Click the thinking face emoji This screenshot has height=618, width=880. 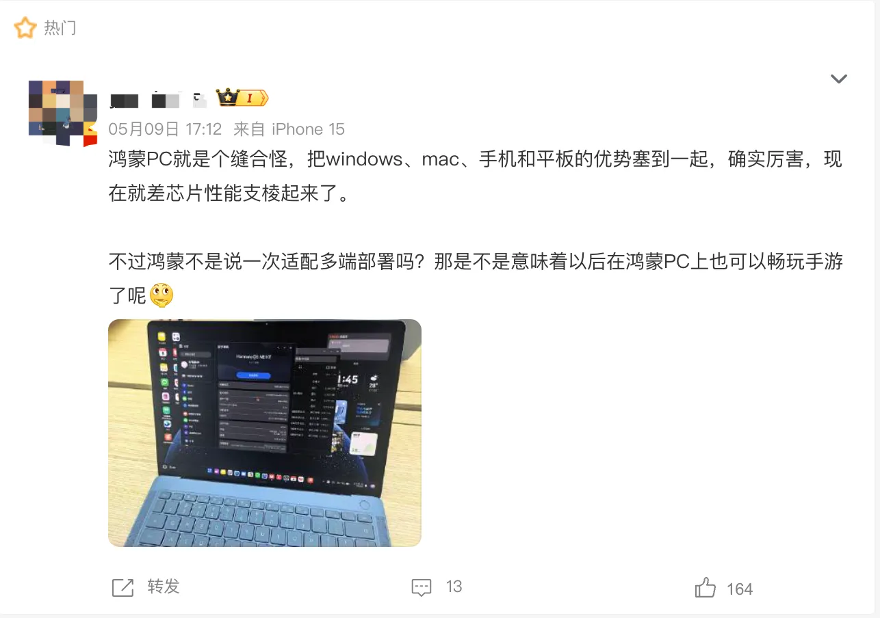pos(161,295)
